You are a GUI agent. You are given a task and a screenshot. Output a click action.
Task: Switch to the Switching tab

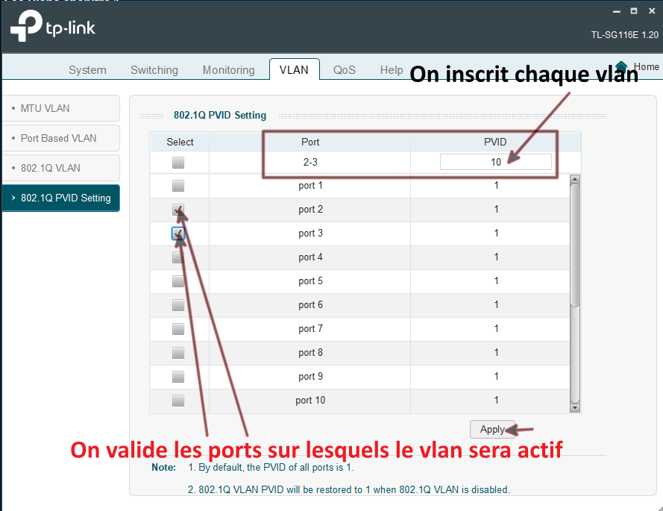click(154, 70)
